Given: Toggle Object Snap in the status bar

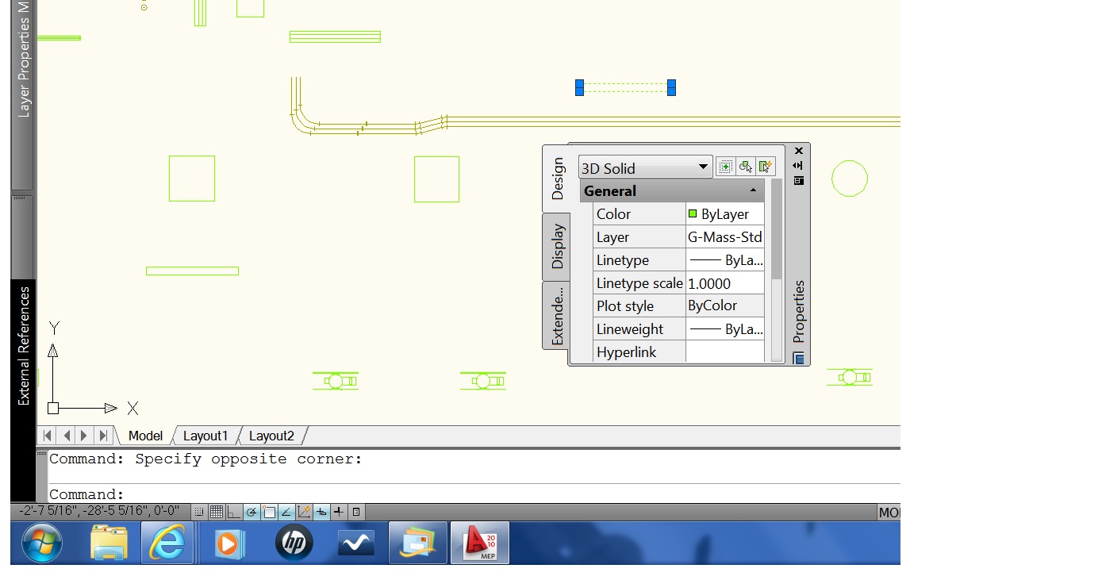Looking at the screenshot, I should 269,512.
